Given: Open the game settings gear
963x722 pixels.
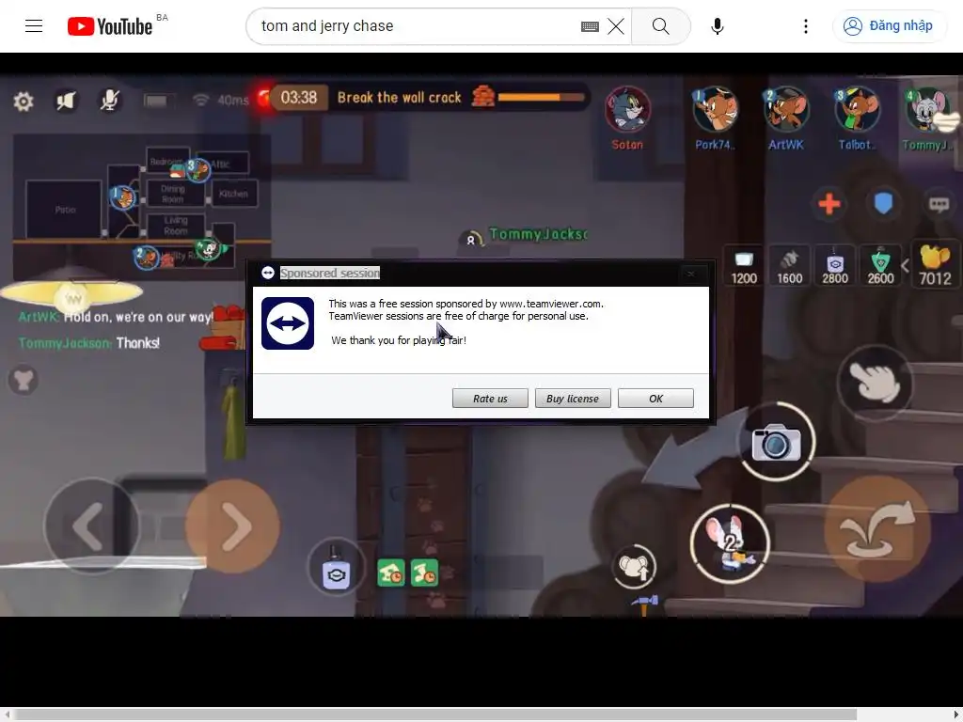Looking at the screenshot, I should click(x=24, y=102).
